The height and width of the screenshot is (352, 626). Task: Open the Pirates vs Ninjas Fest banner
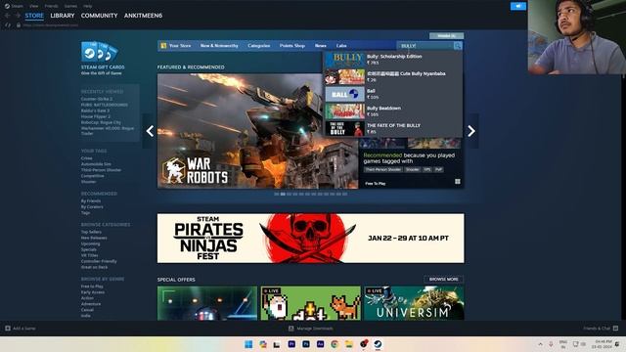(311, 239)
